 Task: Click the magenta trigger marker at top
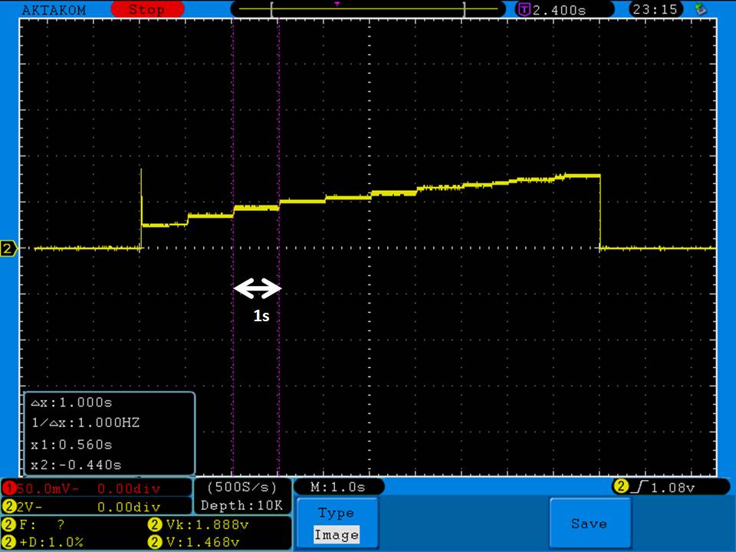[337, 4]
